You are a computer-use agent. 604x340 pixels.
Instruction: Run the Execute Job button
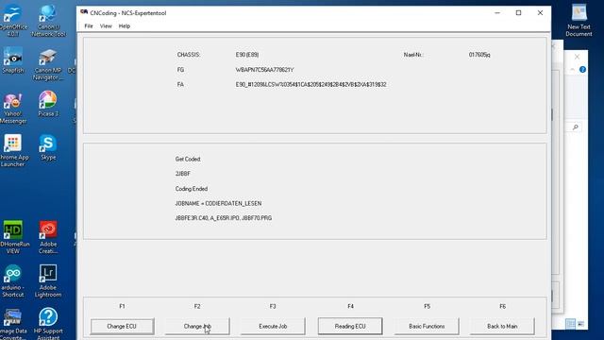[x=273, y=326]
